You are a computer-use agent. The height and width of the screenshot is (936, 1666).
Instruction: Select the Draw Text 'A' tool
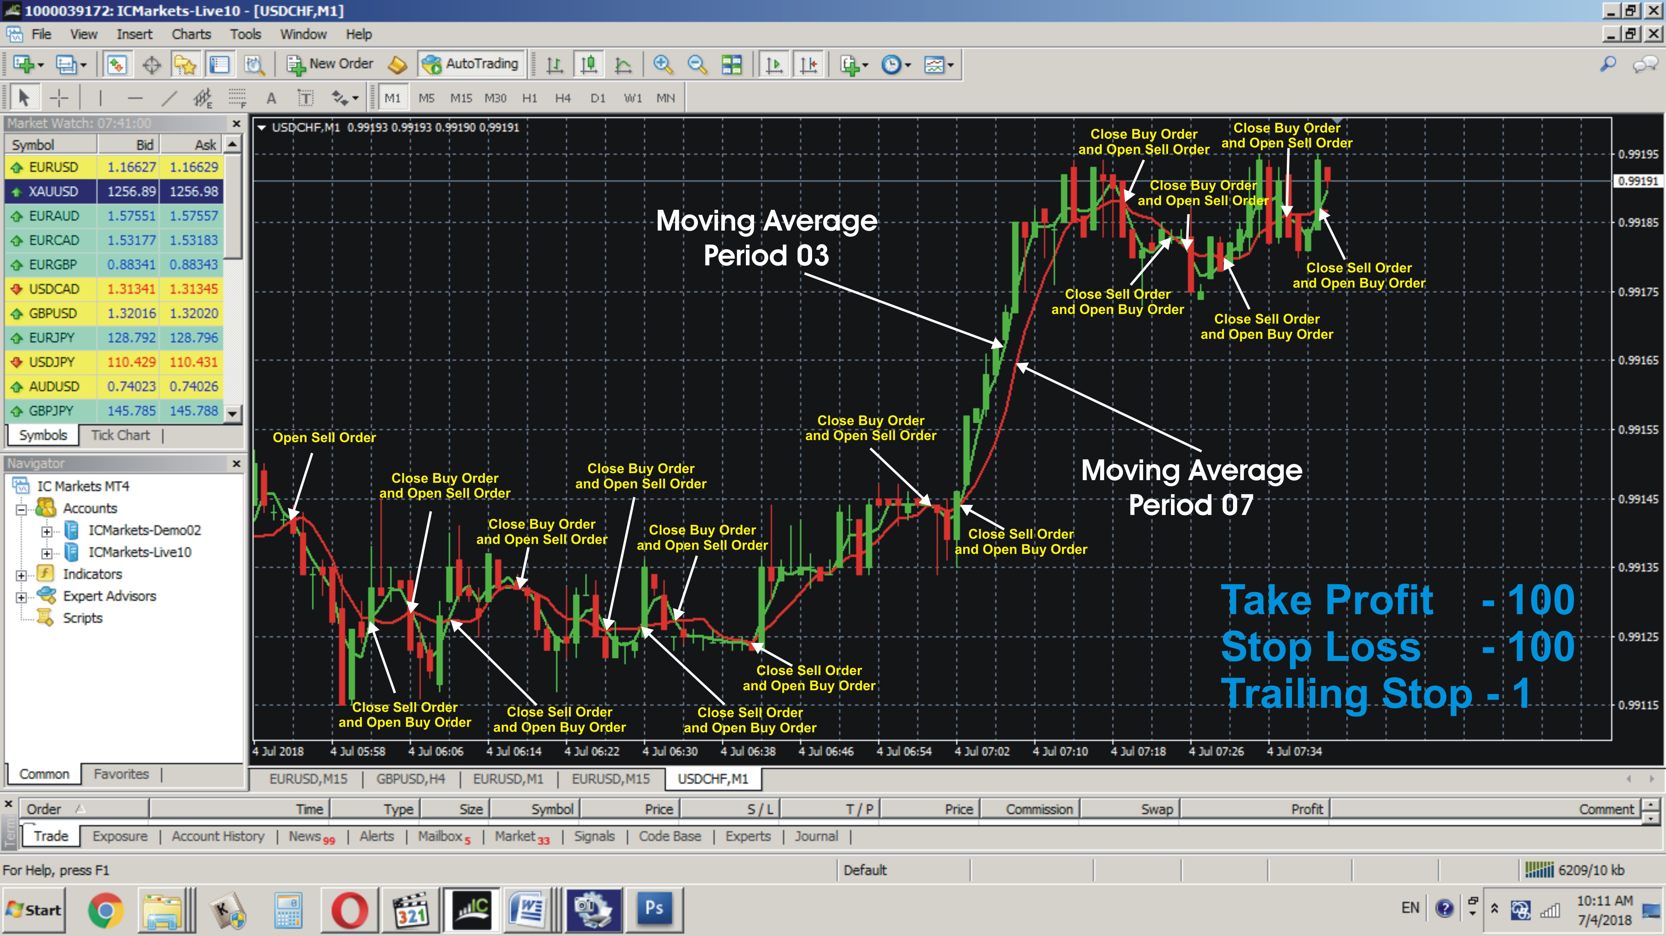tap(271, 98)
